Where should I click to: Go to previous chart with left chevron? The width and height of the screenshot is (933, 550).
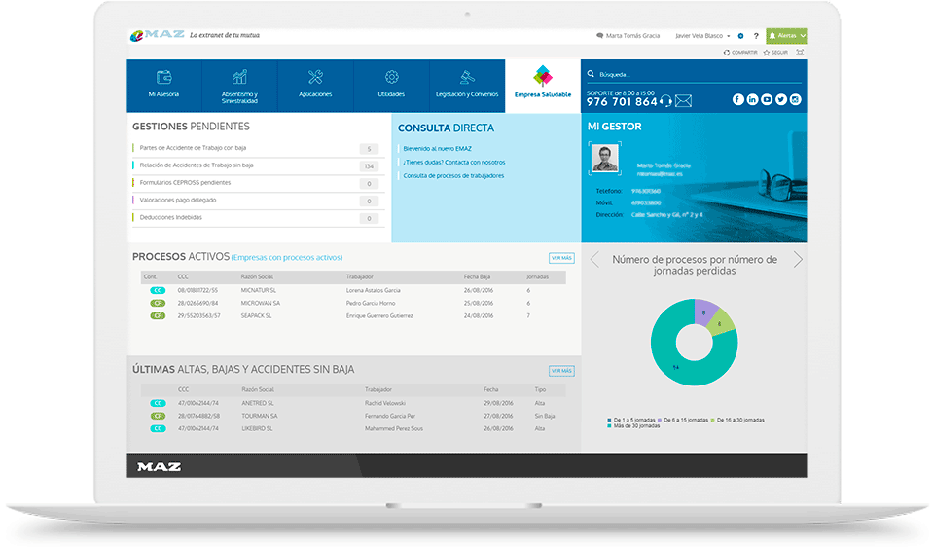coord(594,260)
